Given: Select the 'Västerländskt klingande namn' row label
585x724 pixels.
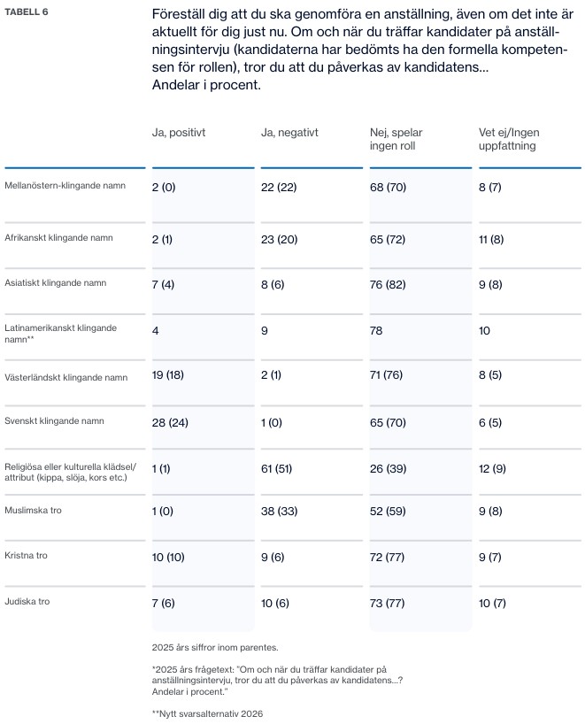Looking at the screenshot, I should 66,378.
